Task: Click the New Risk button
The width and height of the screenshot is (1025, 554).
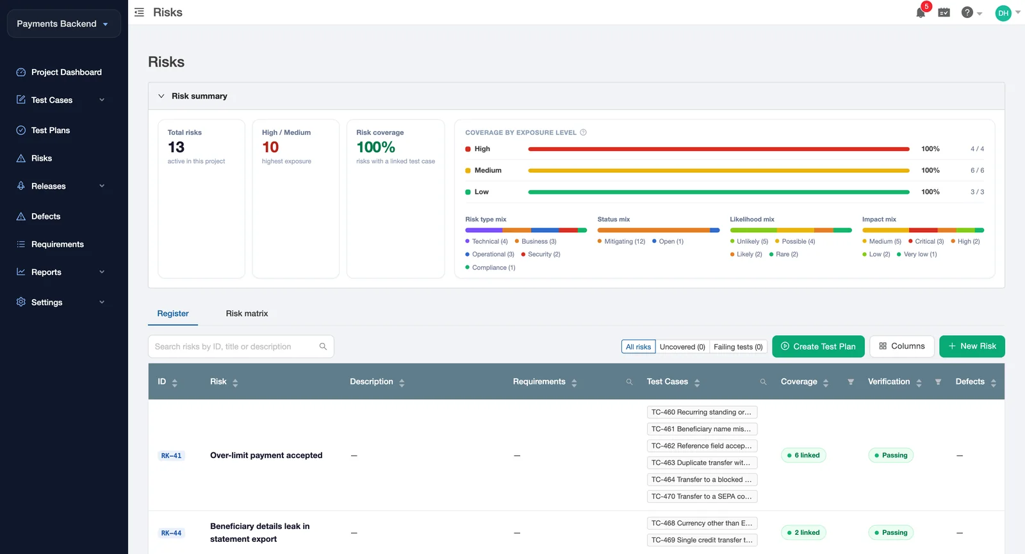Action: point(972,347)
